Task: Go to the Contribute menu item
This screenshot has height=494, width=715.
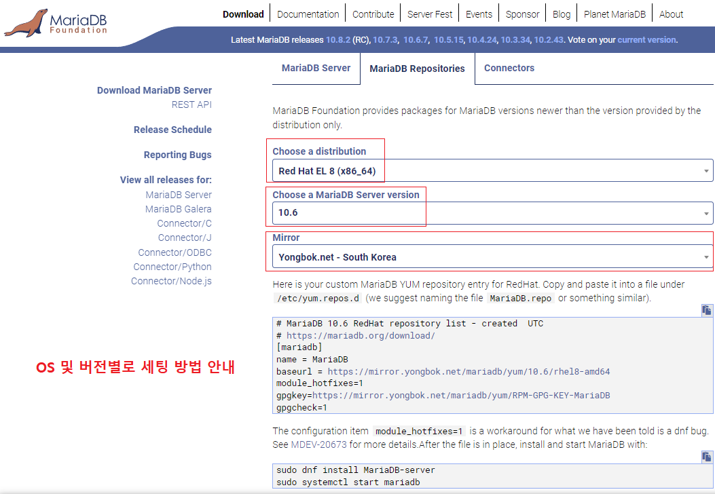Action: coord(373,14)
